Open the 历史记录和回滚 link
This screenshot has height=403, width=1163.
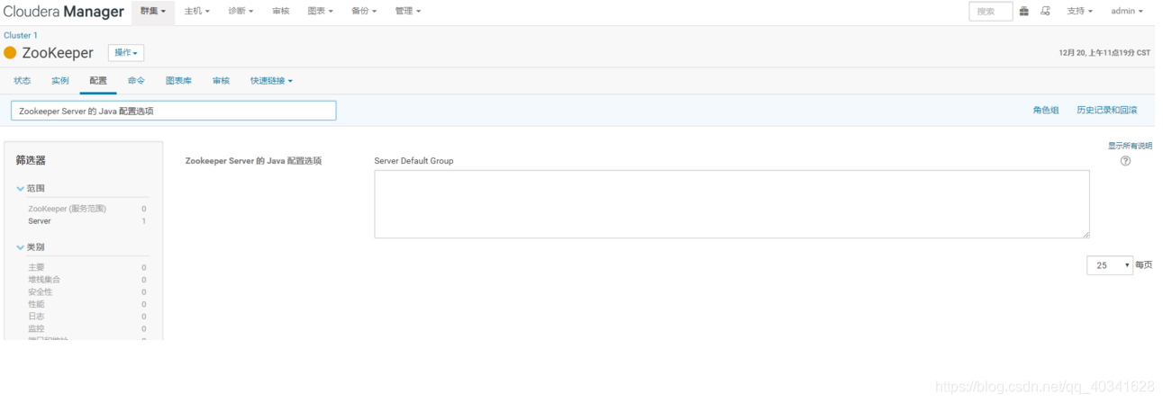coord(1106,111)
